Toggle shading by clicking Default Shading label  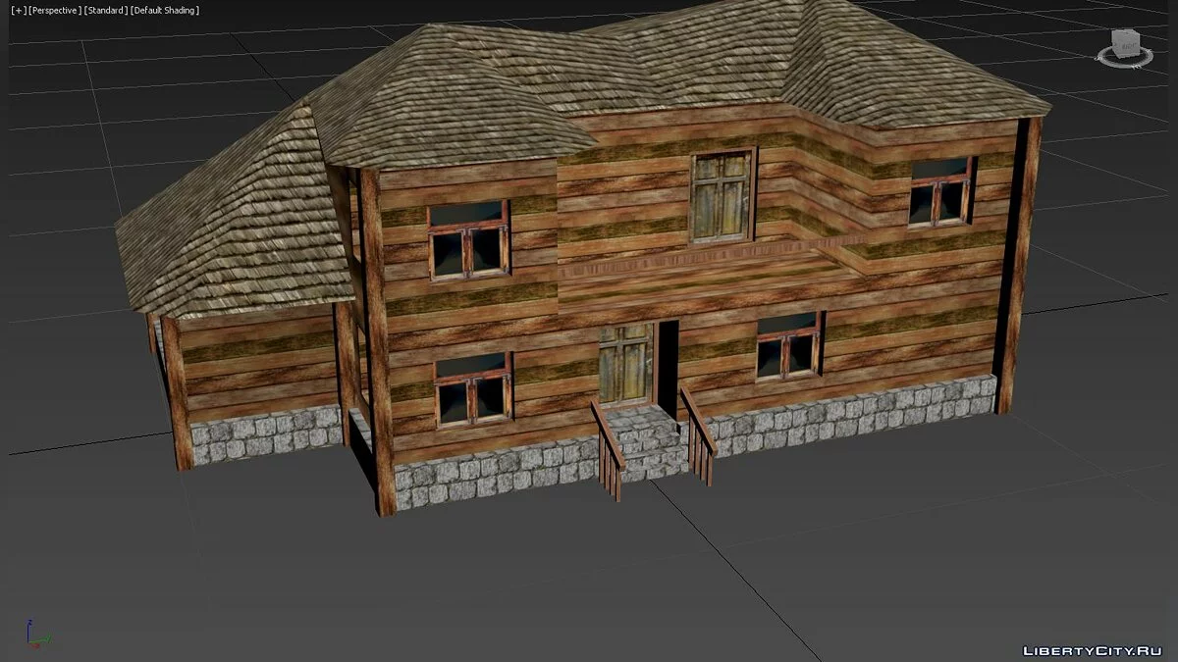[x=167, y=10]
